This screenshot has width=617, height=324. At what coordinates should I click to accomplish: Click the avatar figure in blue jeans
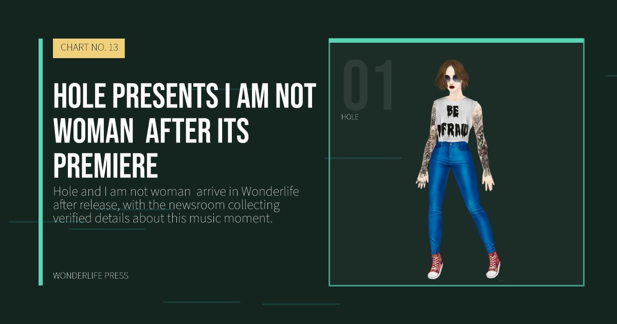click(457, 169)
